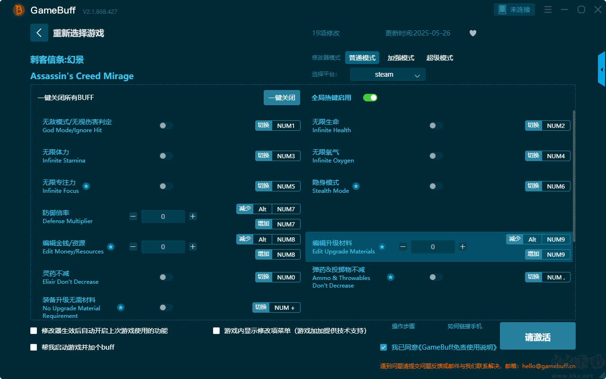606x379 pixels.
Task: Select 普通模式 trainer mode tab
Action: [362, 58]
